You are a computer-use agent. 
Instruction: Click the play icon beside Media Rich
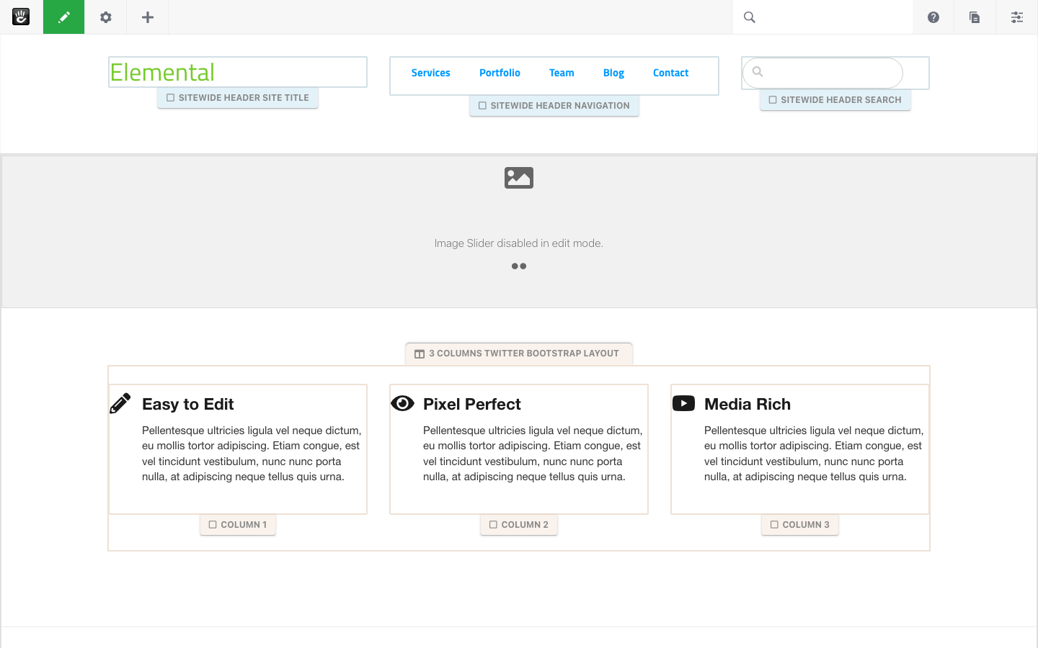point(683,403)
